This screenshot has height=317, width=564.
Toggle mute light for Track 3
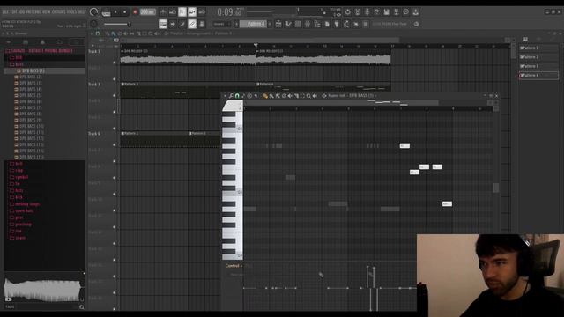[x=115, y=95]
